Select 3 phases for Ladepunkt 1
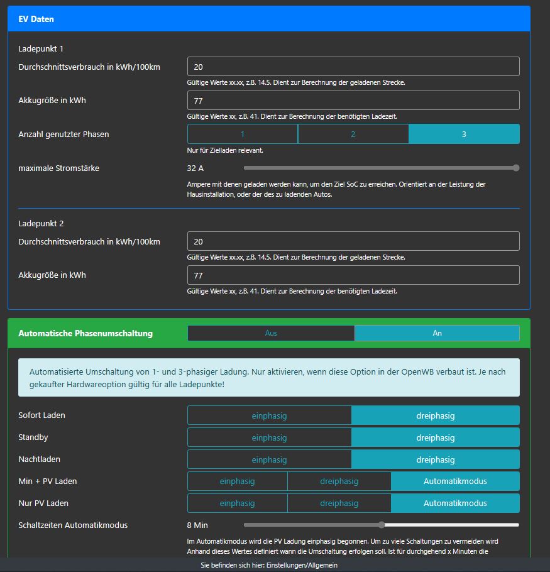Viewport: 550px width, 572px height. coord(464,134)
